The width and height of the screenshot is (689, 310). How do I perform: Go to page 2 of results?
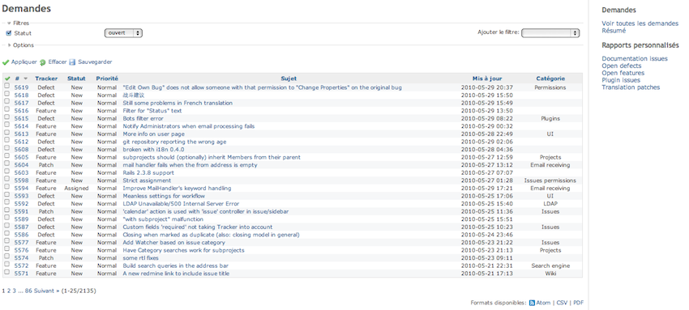tap(9, 291)
